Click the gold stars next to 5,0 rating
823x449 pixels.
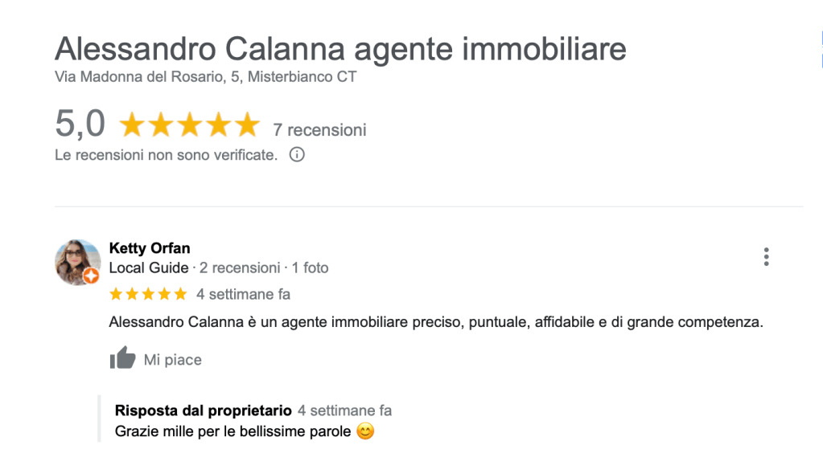(x=190, y=125)
